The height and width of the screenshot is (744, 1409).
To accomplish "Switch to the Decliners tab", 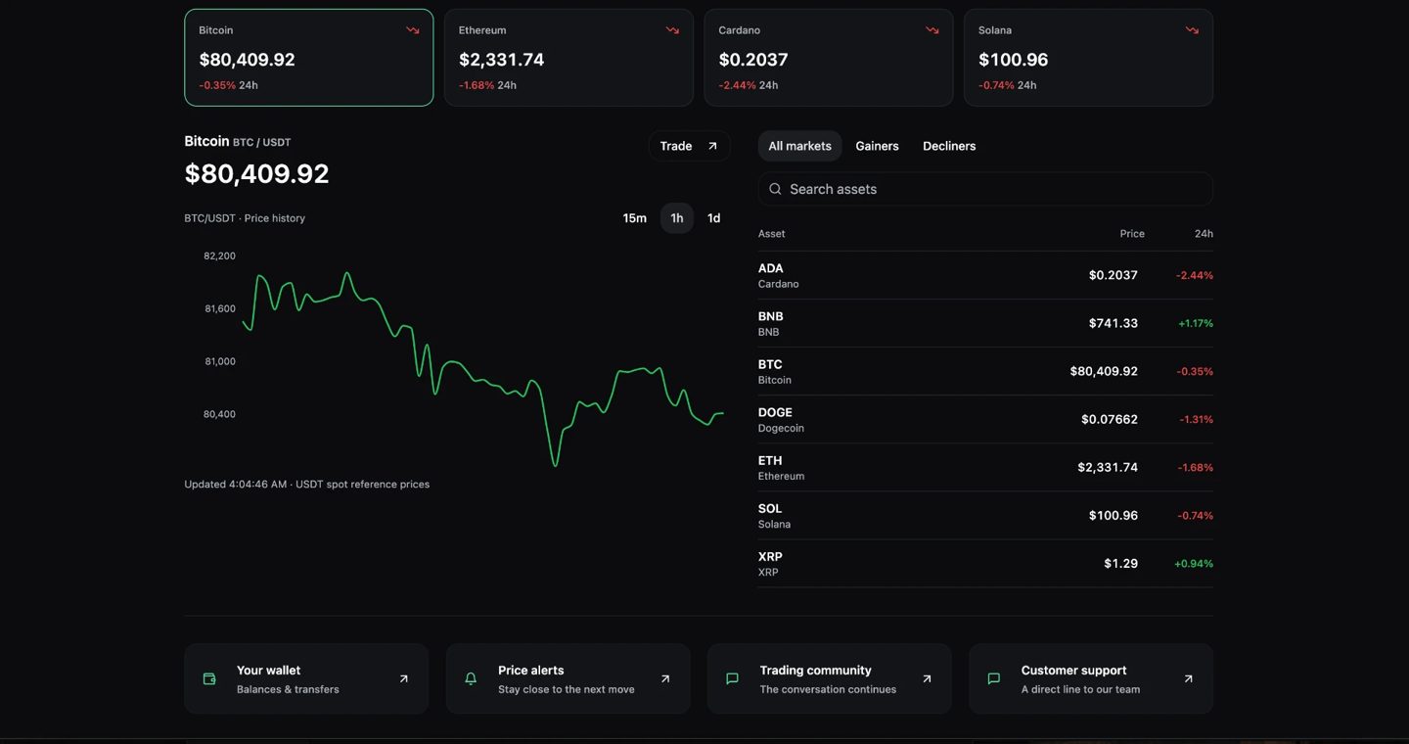I will pyautogui.click(x=949, y=146).
